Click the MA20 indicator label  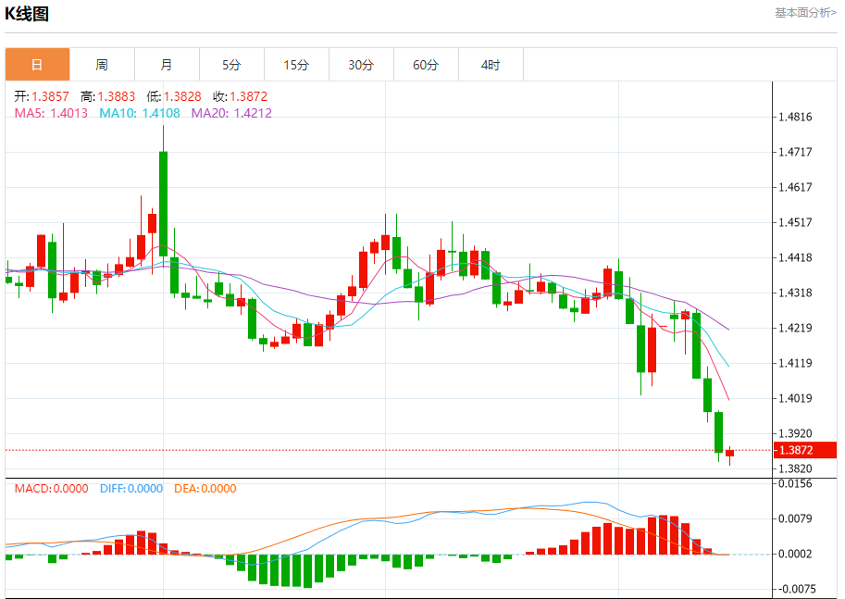tap(231, 113)
